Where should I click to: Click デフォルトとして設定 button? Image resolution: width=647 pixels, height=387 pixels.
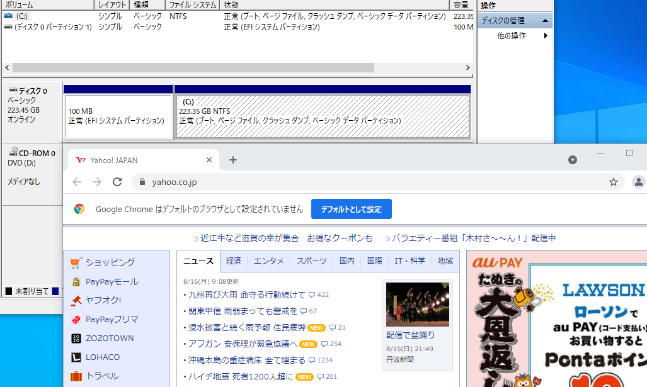[351, 209]
